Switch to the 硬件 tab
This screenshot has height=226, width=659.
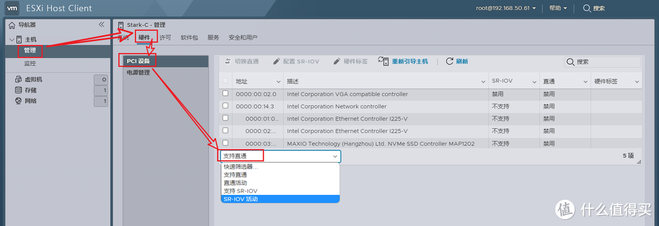point(144,37)
